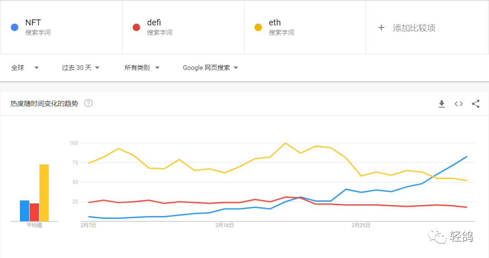The width and height of the screenshot is (489, 258).
Task: Click the plus icon to add comparison
Action: pos(381,28)
